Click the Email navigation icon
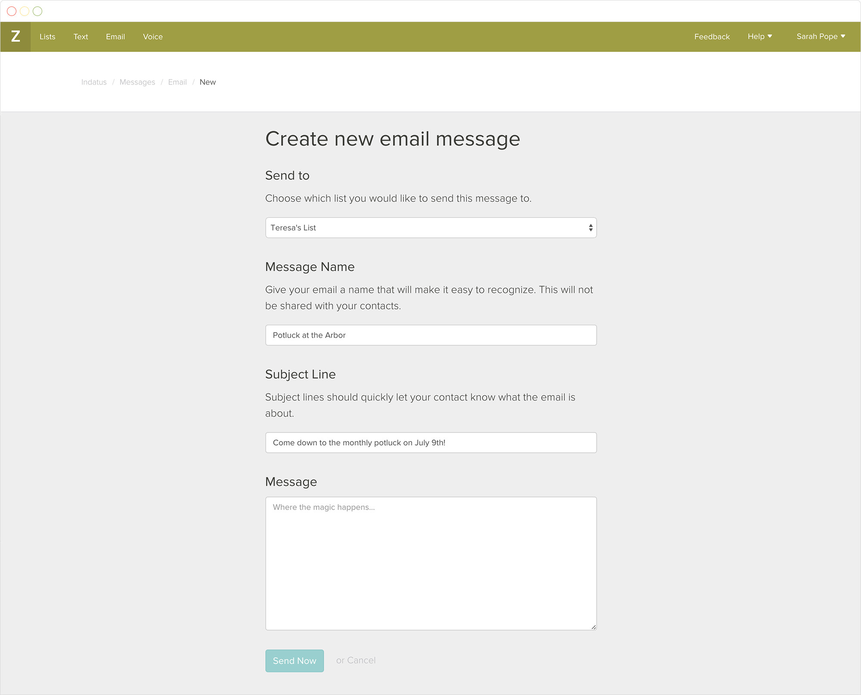 (x=116, y=36)
